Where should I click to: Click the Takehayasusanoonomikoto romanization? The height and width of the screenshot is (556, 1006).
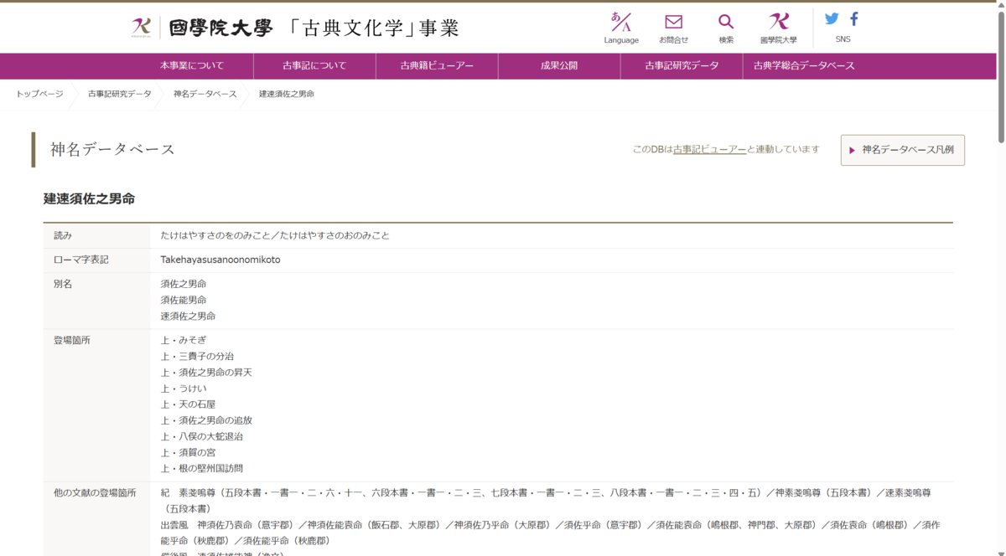220,260
